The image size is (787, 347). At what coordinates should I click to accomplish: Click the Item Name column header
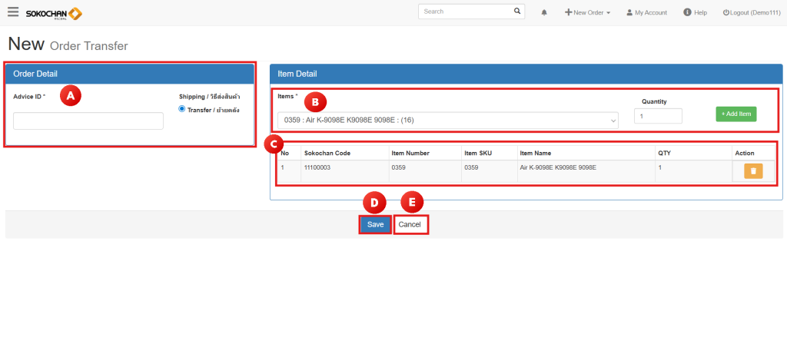coord(536,154)
